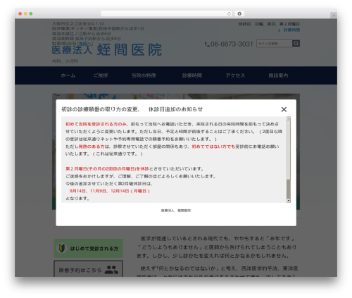Go to アクセス page in navigation
The width and height of the screenshot is (352, 298).
(x=235, y=75)
